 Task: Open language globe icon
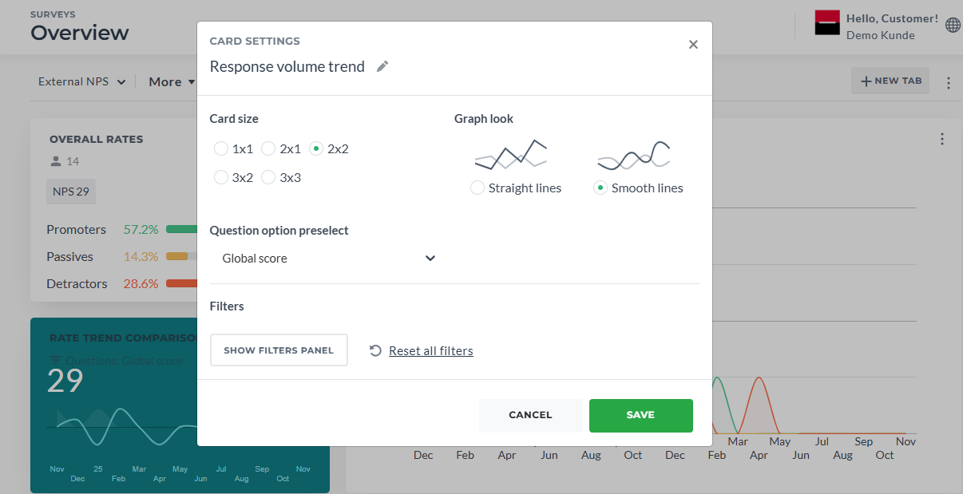pyautogui.click(x=953, y=26)
